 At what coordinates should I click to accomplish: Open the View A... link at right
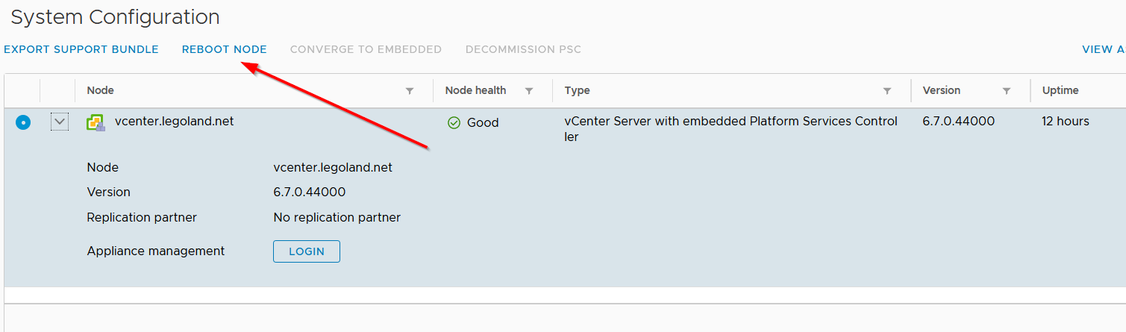click(1103, 49)
